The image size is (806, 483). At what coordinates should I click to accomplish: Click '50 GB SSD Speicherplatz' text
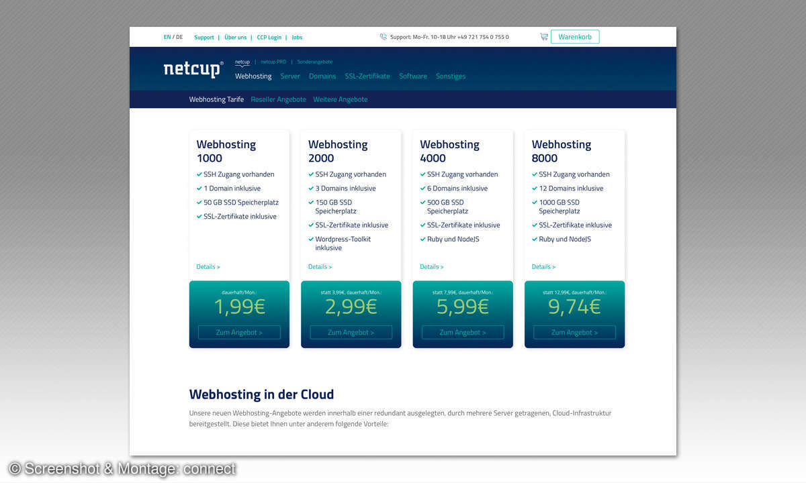[241, 203]
